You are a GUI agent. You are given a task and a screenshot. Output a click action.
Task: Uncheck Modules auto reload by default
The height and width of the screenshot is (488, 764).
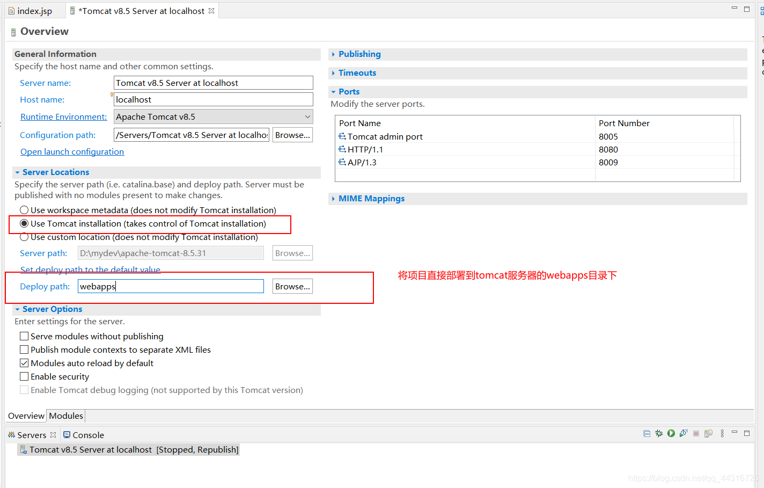24,363
